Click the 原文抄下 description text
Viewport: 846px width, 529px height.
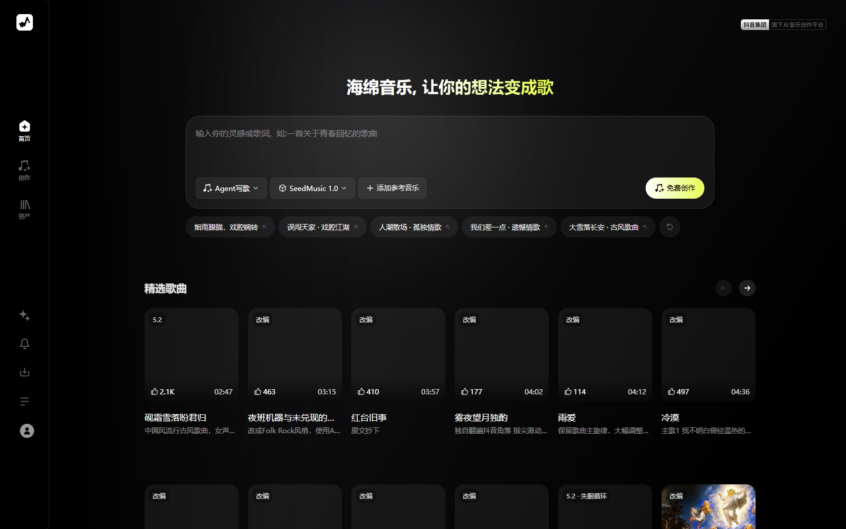click(x=365, y=431)
